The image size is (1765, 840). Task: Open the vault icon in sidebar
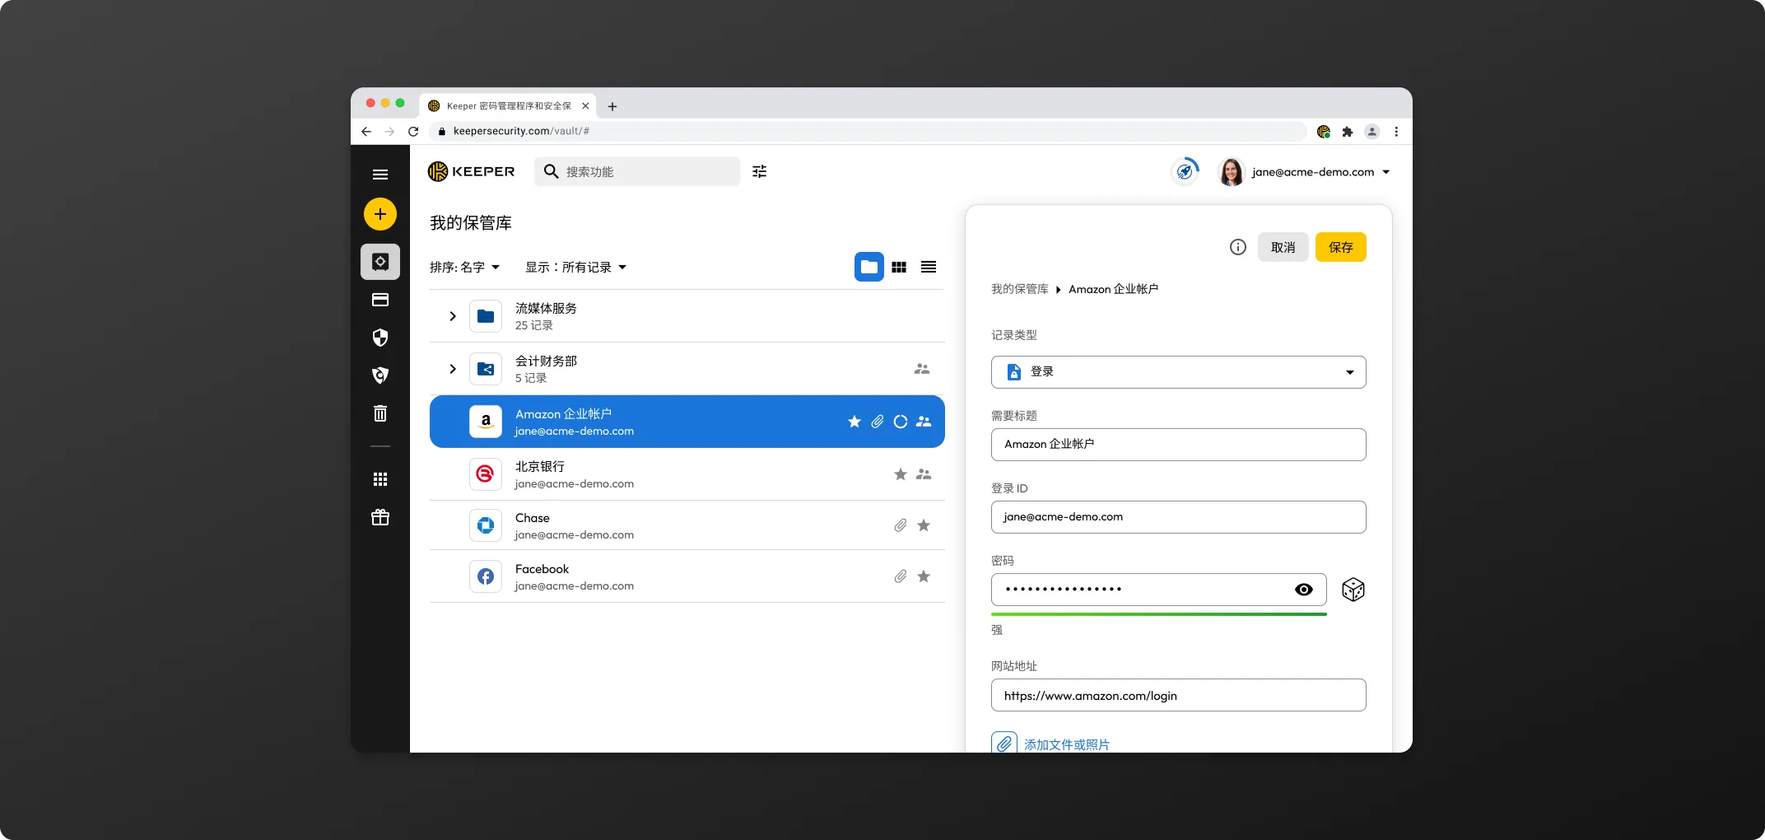(x=380, y=262)
